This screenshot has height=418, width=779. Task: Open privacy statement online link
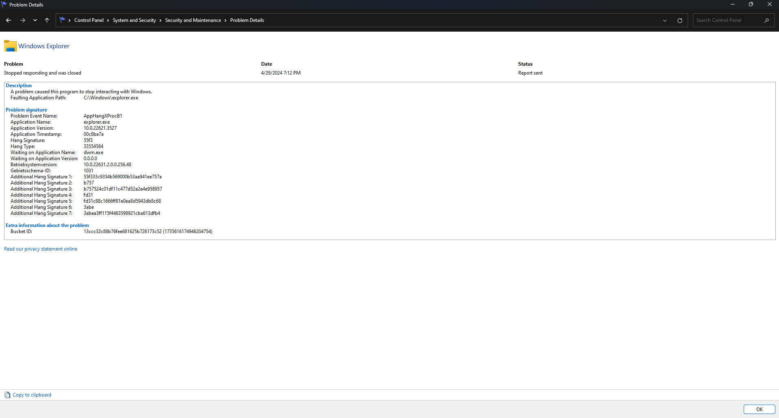(41, 249)
